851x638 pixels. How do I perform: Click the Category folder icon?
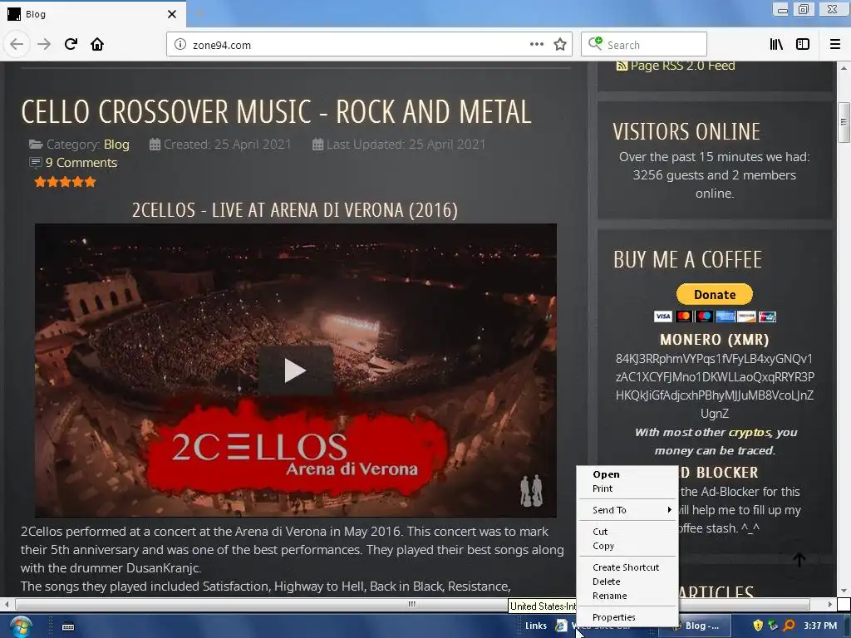[36, 145]
